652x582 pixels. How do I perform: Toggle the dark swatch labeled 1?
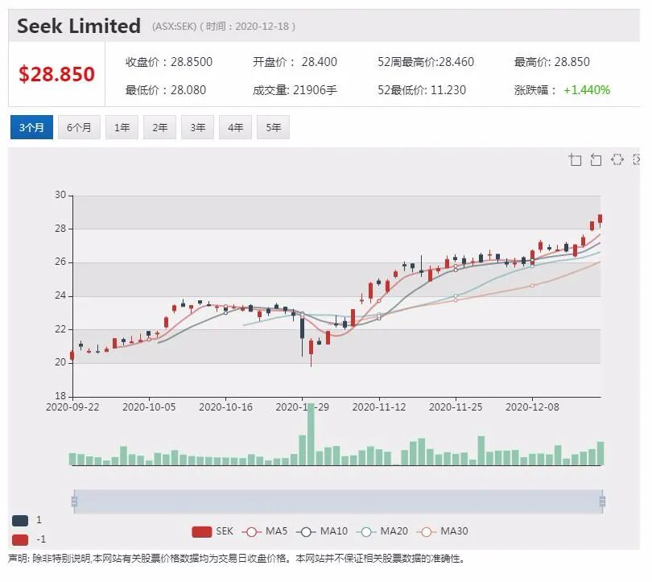click(x=20, y=521)
